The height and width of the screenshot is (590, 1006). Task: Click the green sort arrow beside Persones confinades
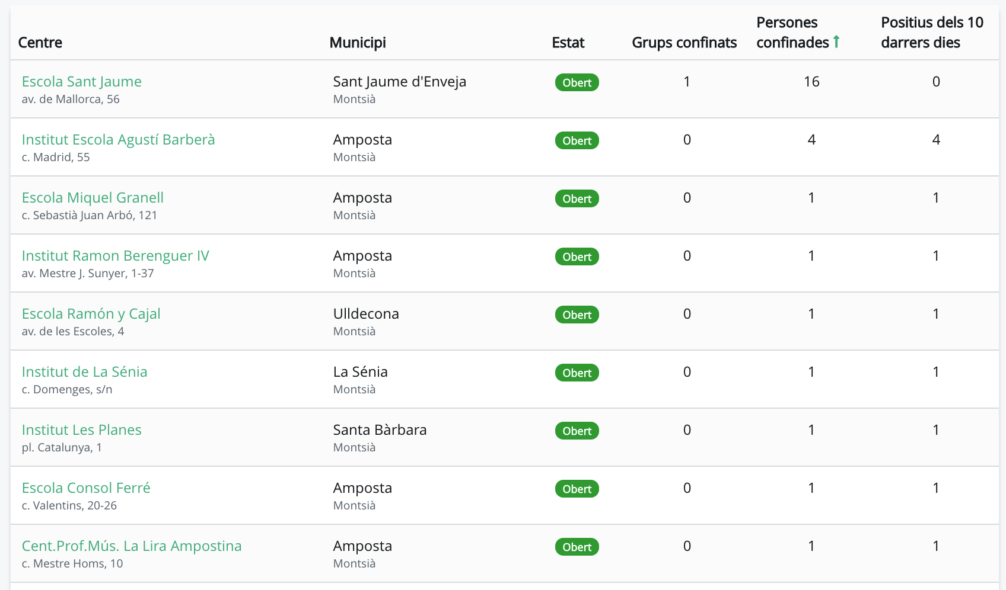coord(836,41)
